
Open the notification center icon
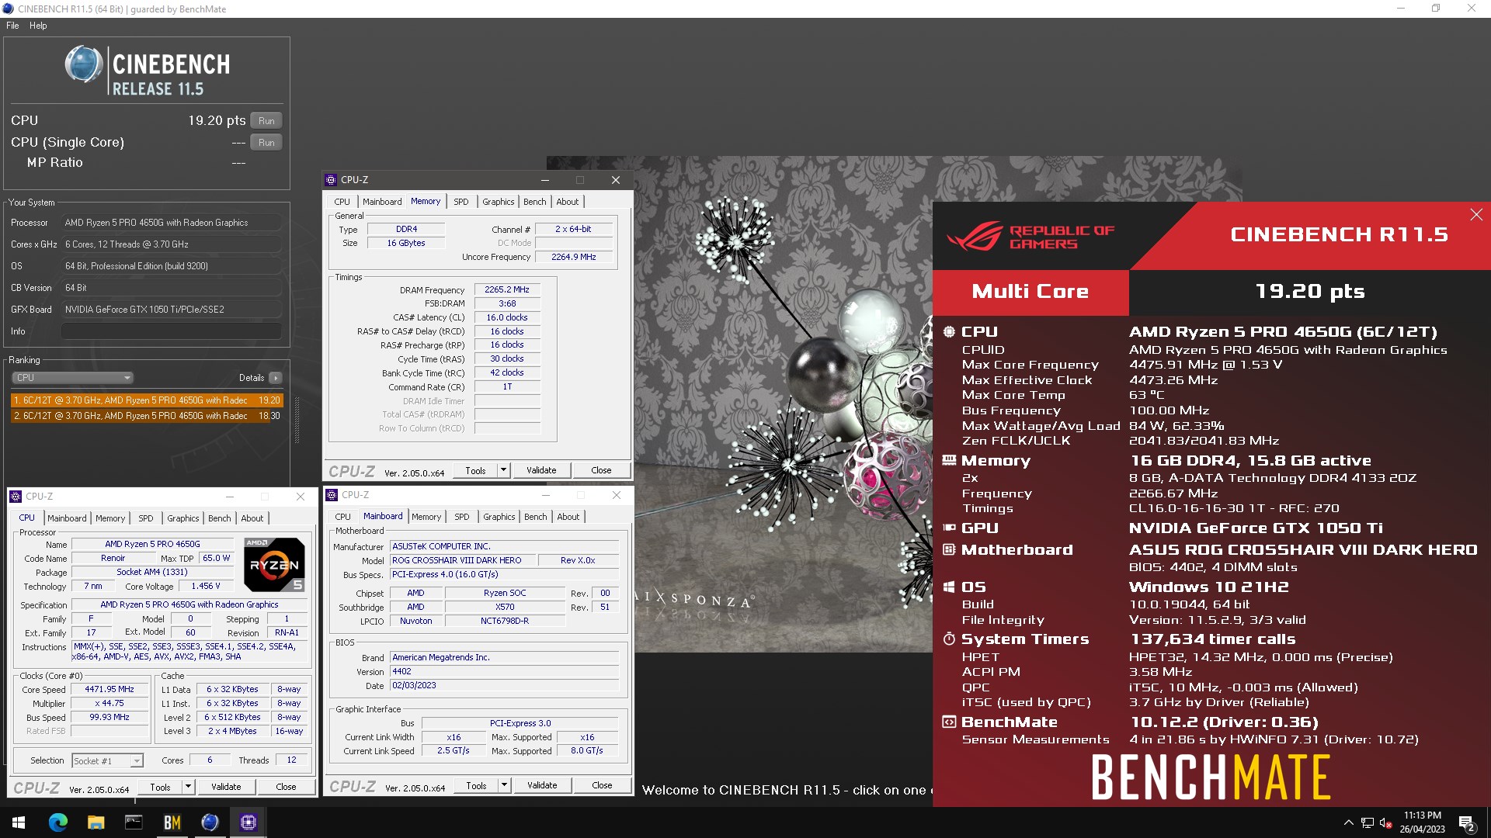[1467, 823]
